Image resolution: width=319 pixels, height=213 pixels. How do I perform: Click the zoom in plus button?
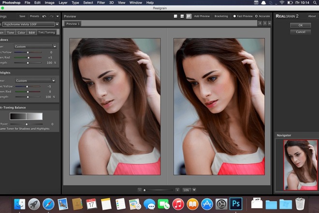pyautogui.click(x=177, y=190)
